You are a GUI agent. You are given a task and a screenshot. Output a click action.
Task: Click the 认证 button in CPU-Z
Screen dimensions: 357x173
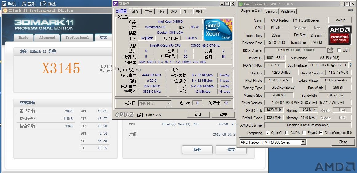[x=198, y=115]
